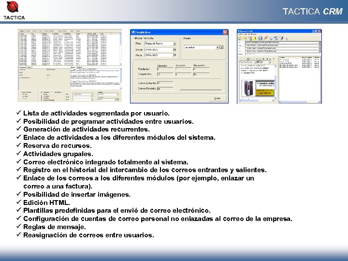The image size is (348, 261).
Task: Click the green refresh icon in email toolbar
Action: [x=240, y=38]
